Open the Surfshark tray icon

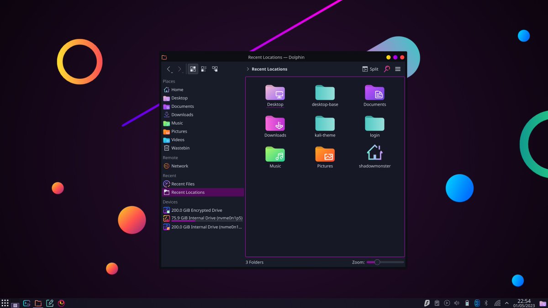[427, 303]
